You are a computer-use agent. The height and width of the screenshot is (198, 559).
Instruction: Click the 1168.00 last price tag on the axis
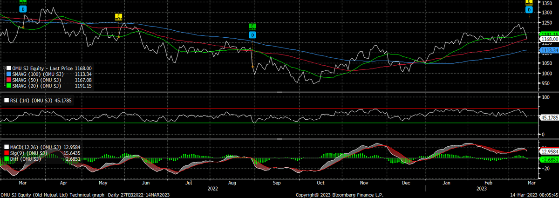pyautogui.click(x=548, y=39)
